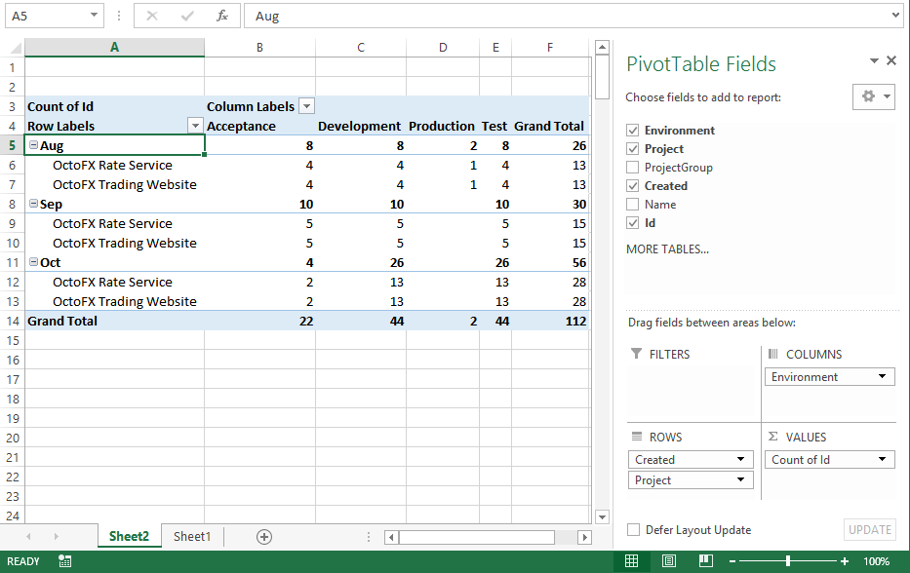Open Column Labels filter dropdown
The image size is (910, 573).
tap(306, 106)
